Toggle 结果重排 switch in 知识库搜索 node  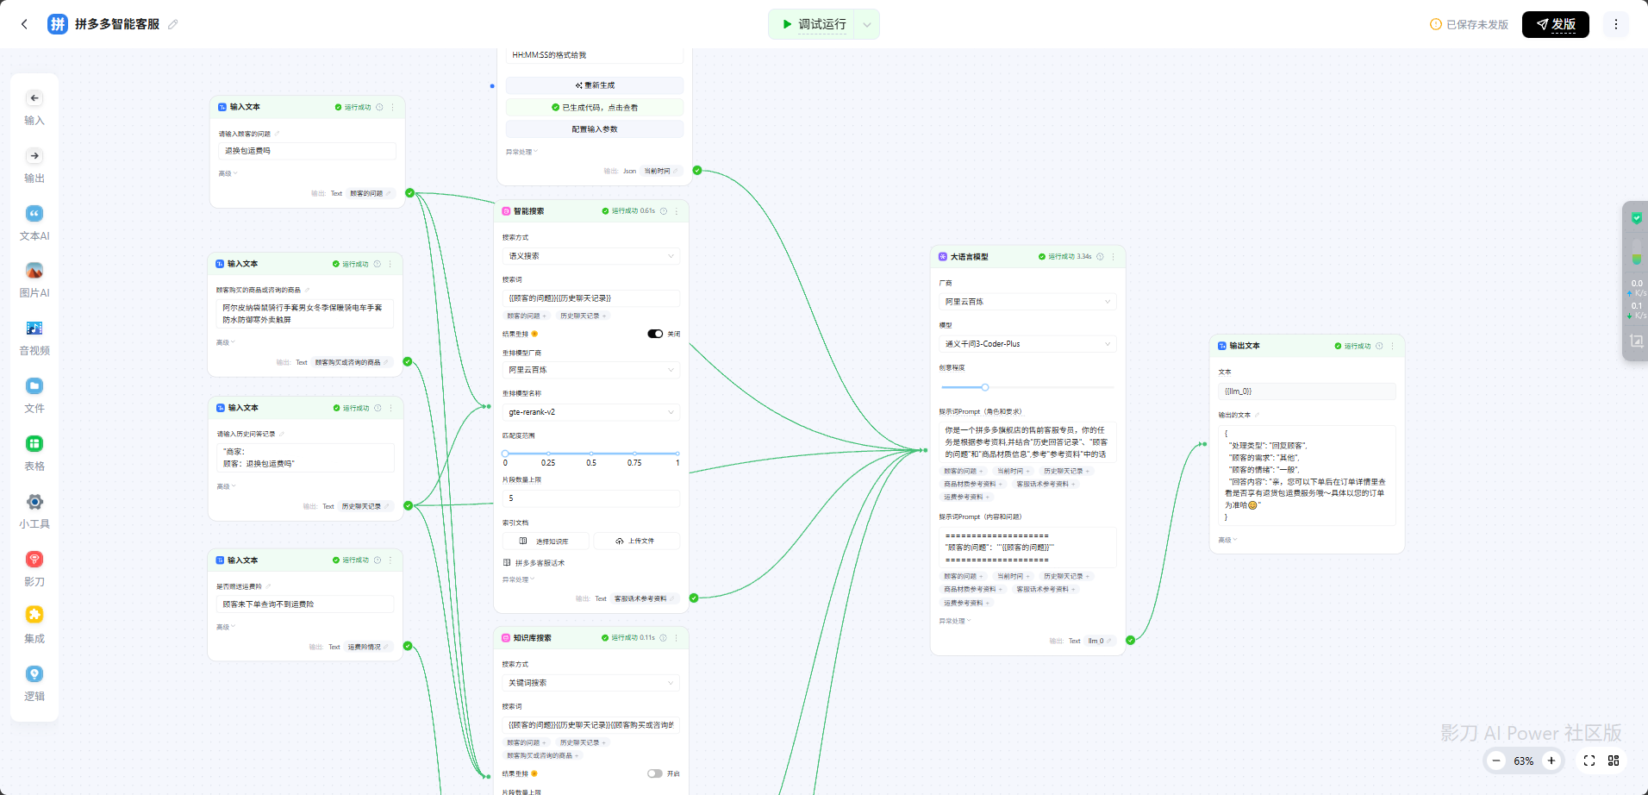click(x=655, y=773)
